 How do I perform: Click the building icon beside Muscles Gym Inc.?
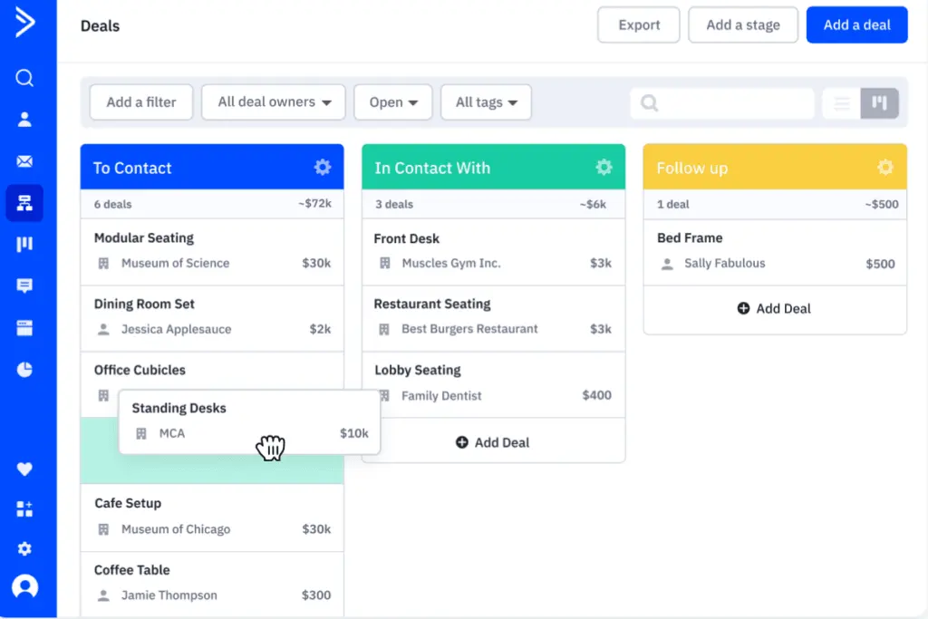tap(384, 263)
